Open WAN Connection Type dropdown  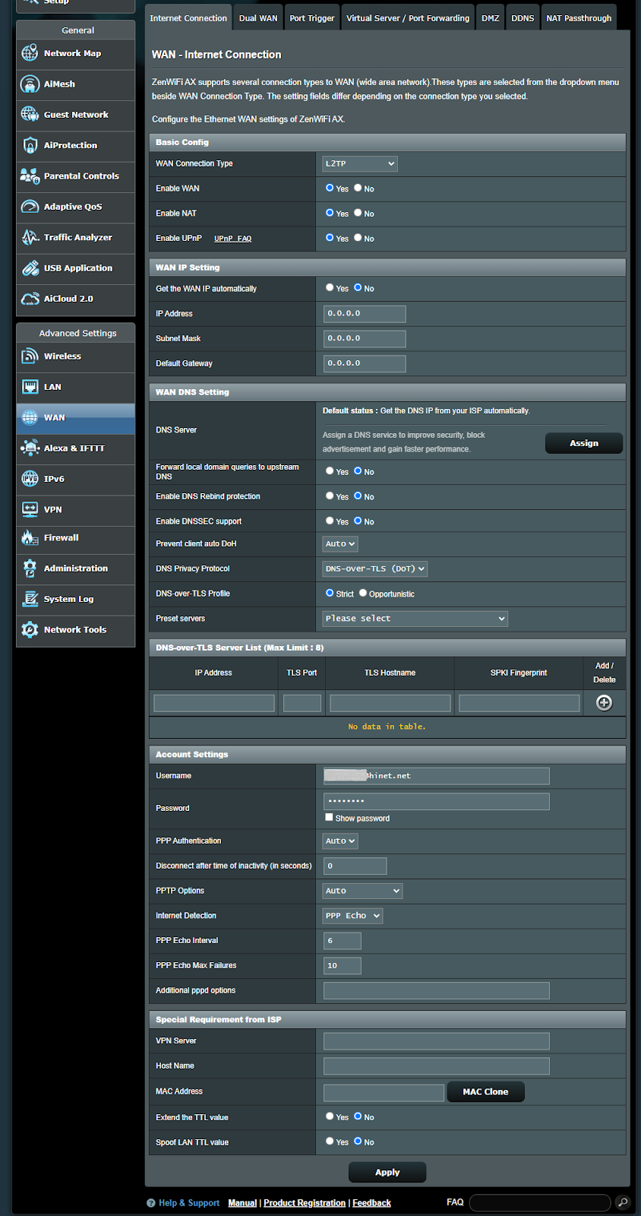click(x=360, y=163)
